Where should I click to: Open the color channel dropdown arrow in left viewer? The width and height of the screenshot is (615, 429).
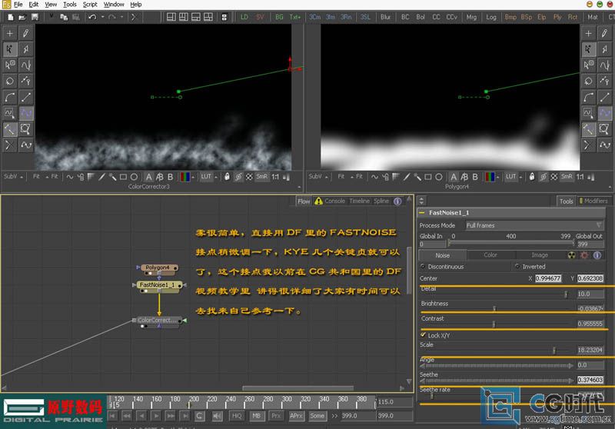pos(193,178)
